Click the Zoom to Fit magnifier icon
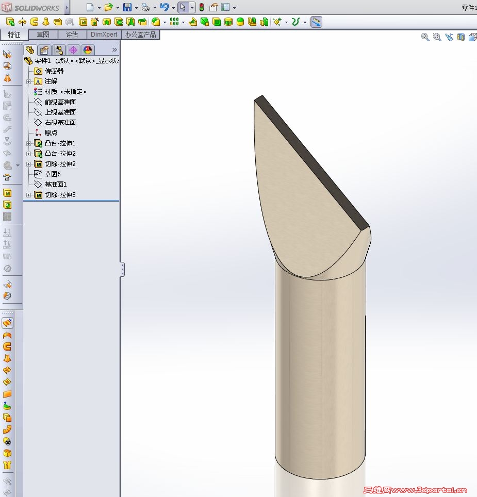The height and width of the screenshot is (497, 477). (425, 37)
